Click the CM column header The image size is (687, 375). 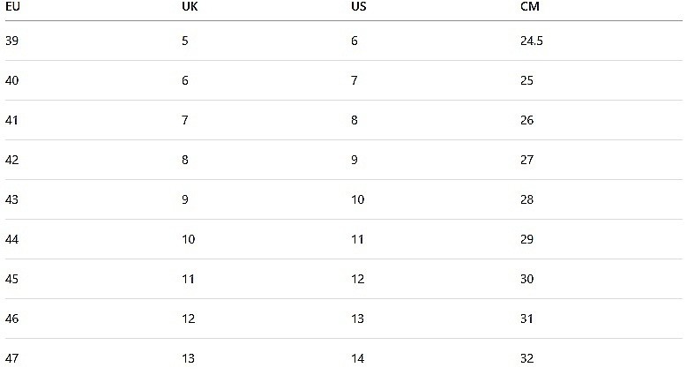pos(530,7)
